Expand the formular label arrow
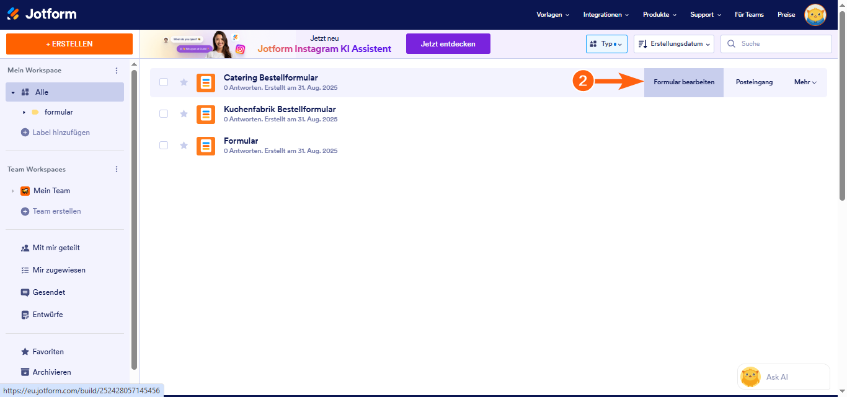The width and height of the screenshot is (847, 397). coord(24,112)
